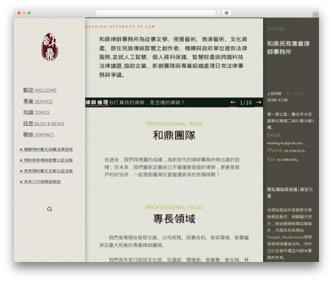333x282 pixels.
Task: Click the 1/10 slide counter
Action: 246,103
